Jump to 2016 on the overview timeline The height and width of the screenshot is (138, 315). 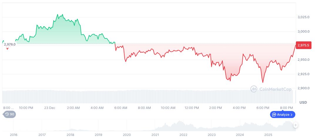tap(14, 135)
